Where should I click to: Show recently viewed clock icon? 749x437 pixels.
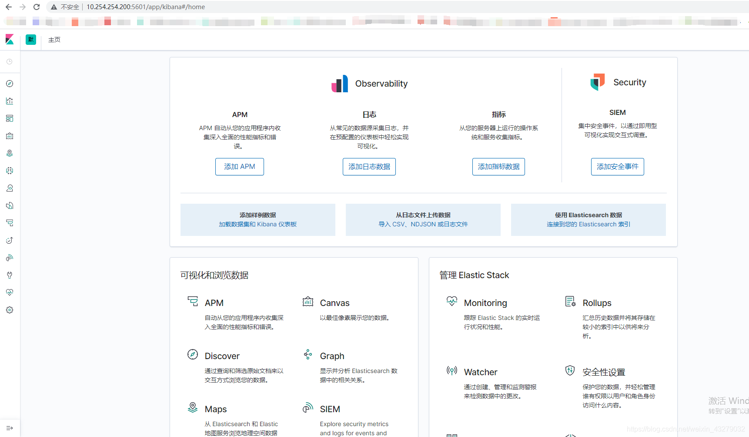click(x=10, y=62)
